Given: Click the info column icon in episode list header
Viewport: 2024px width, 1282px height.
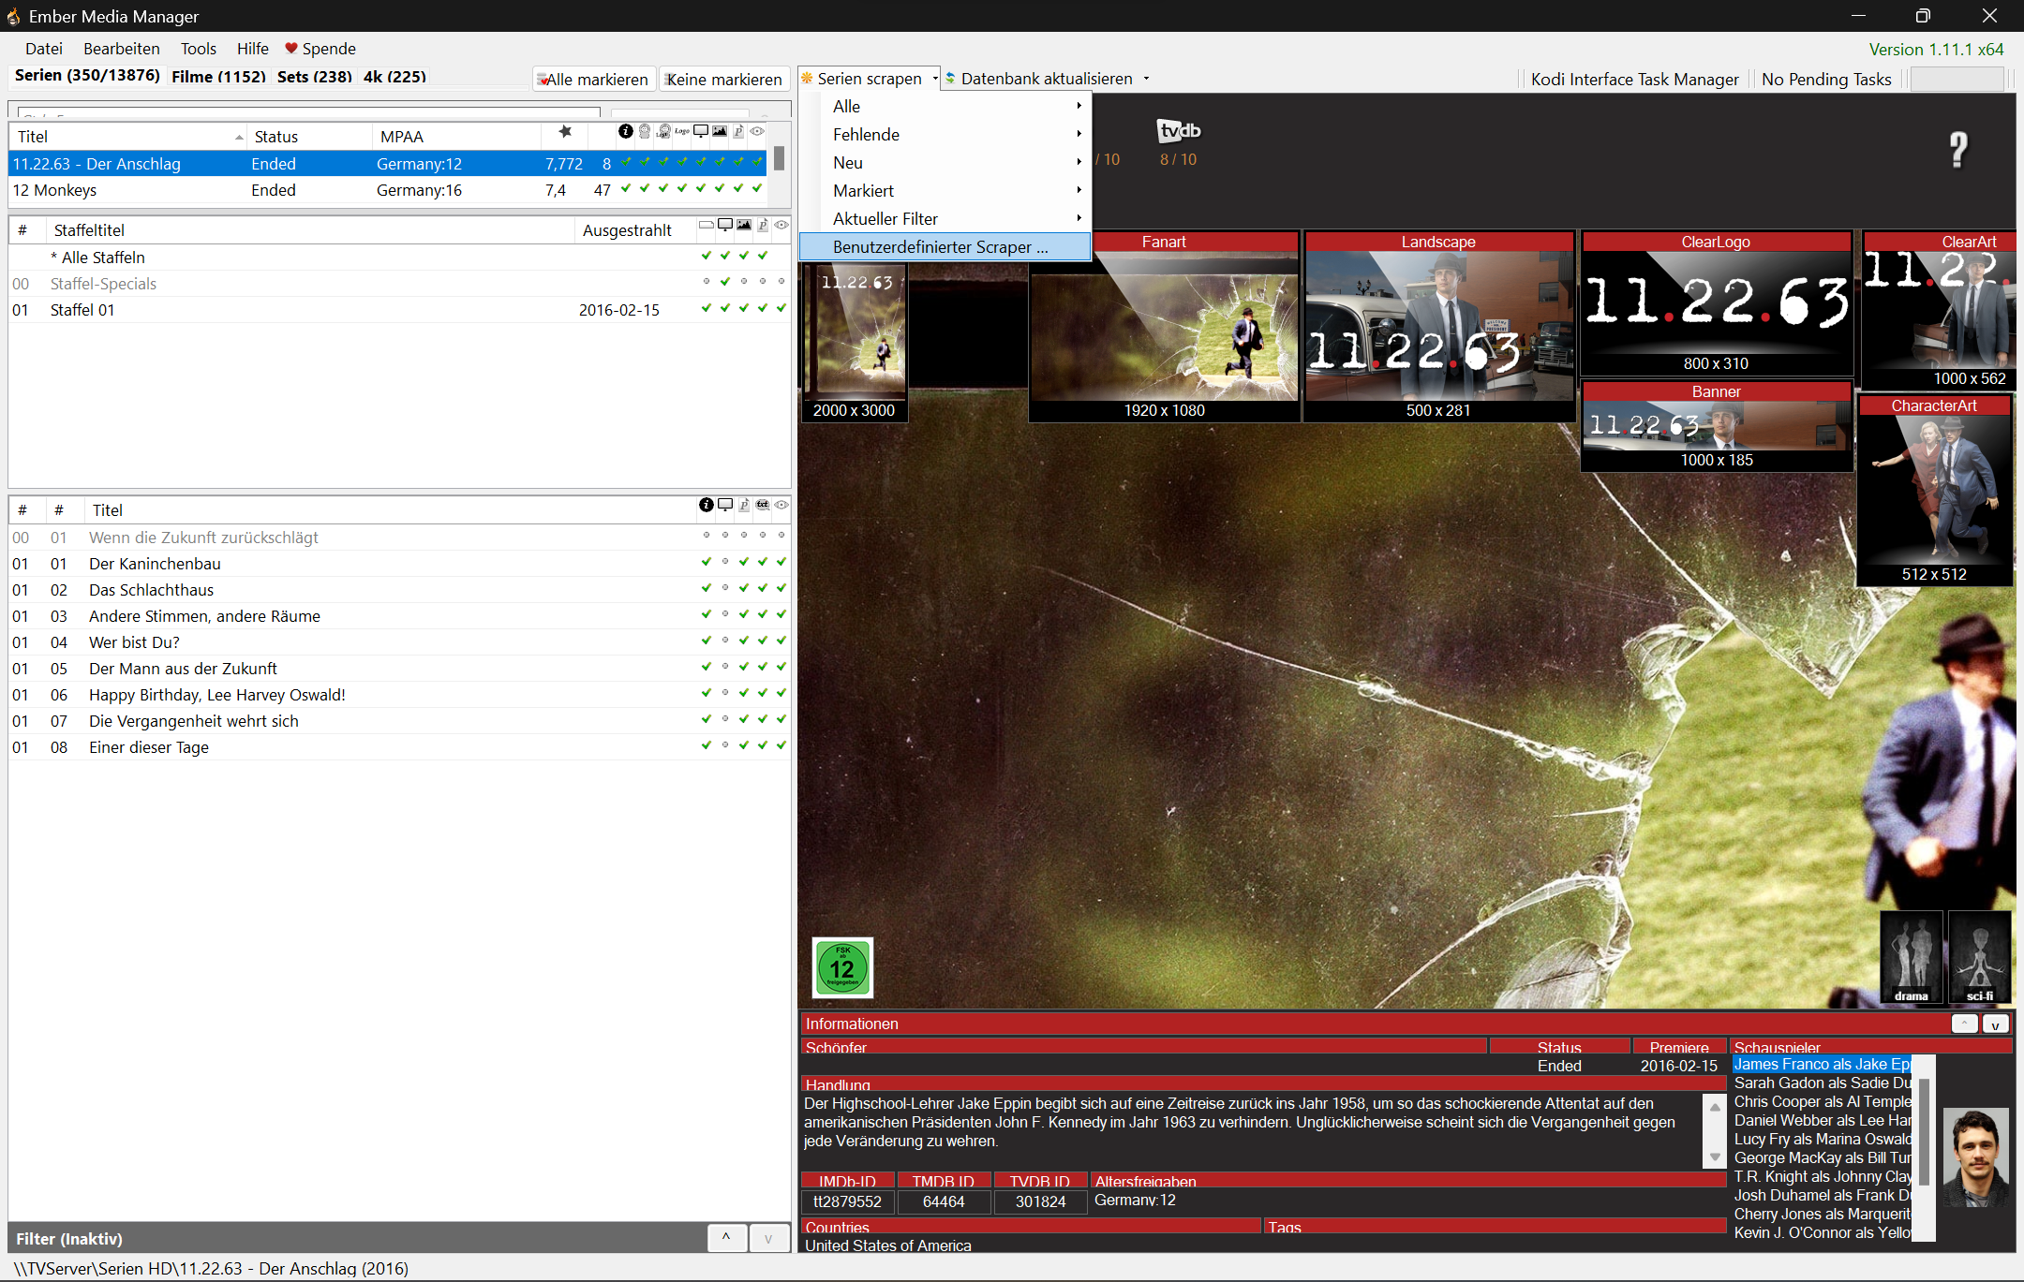Looking at the screenshot, I should (707, 506).
